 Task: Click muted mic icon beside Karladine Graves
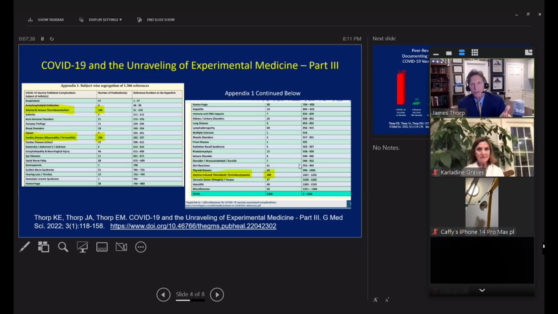click(435, 173)
